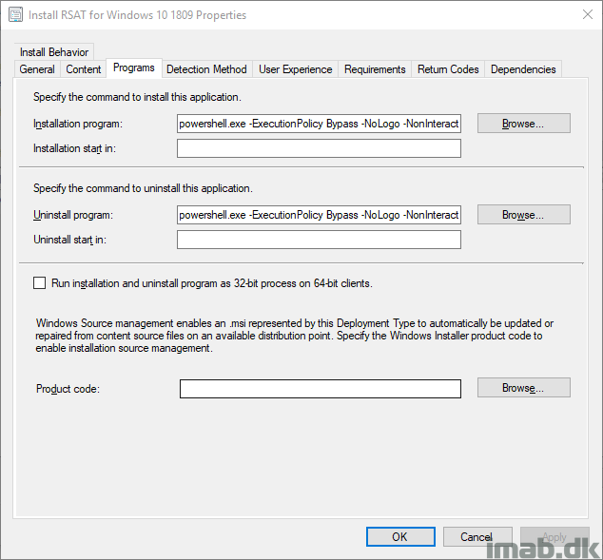
Task: Open the Install Behavior tab
Action: coord(54,52)
